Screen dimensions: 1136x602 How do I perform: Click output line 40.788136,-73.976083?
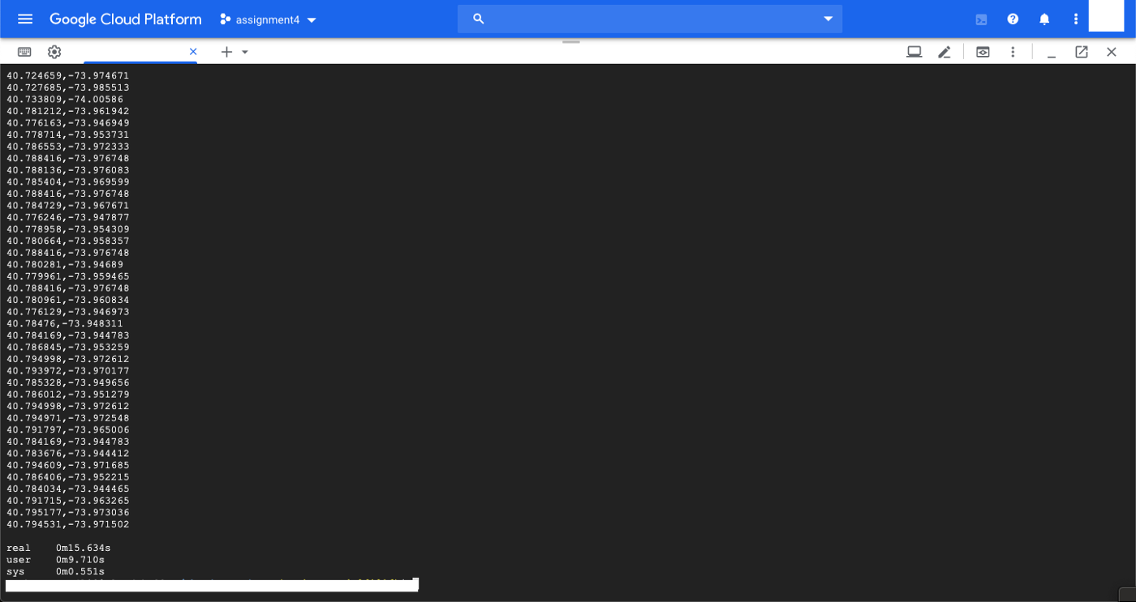point(68,170)
